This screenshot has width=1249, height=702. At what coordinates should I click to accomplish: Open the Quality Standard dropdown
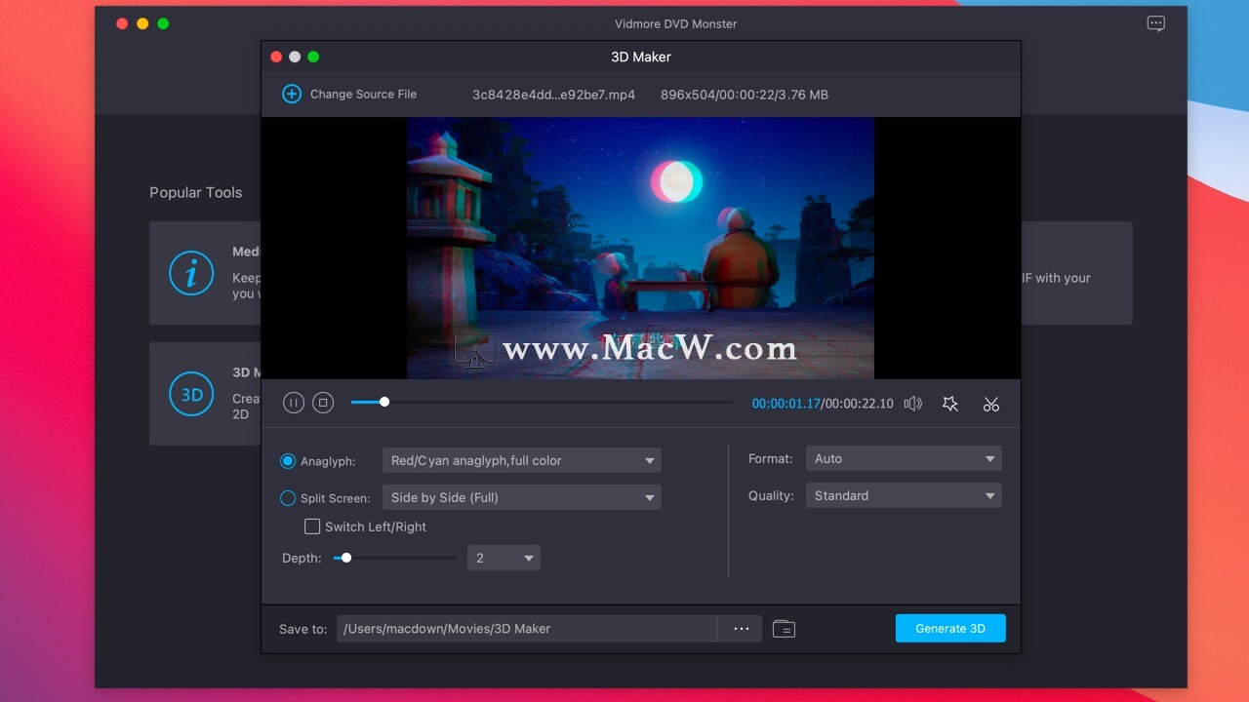pos(904,495)
